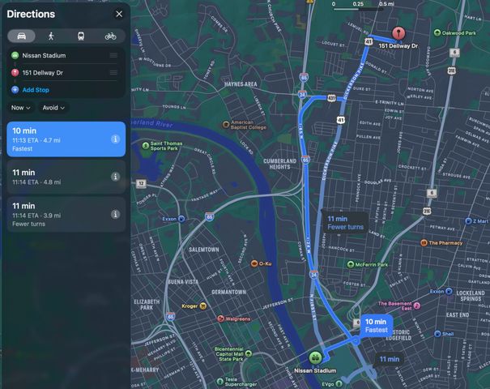This screenshot has height=389, width=490.
Task: Switch to cycling directions
Action: tap(110, 36)
